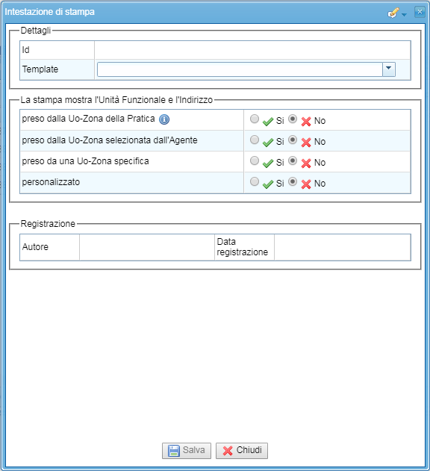Select Si radio for Uo-Zona della Pratica
Image resolution: width=430 pixels, height=471 pixels.
click(x=255, y=119)
